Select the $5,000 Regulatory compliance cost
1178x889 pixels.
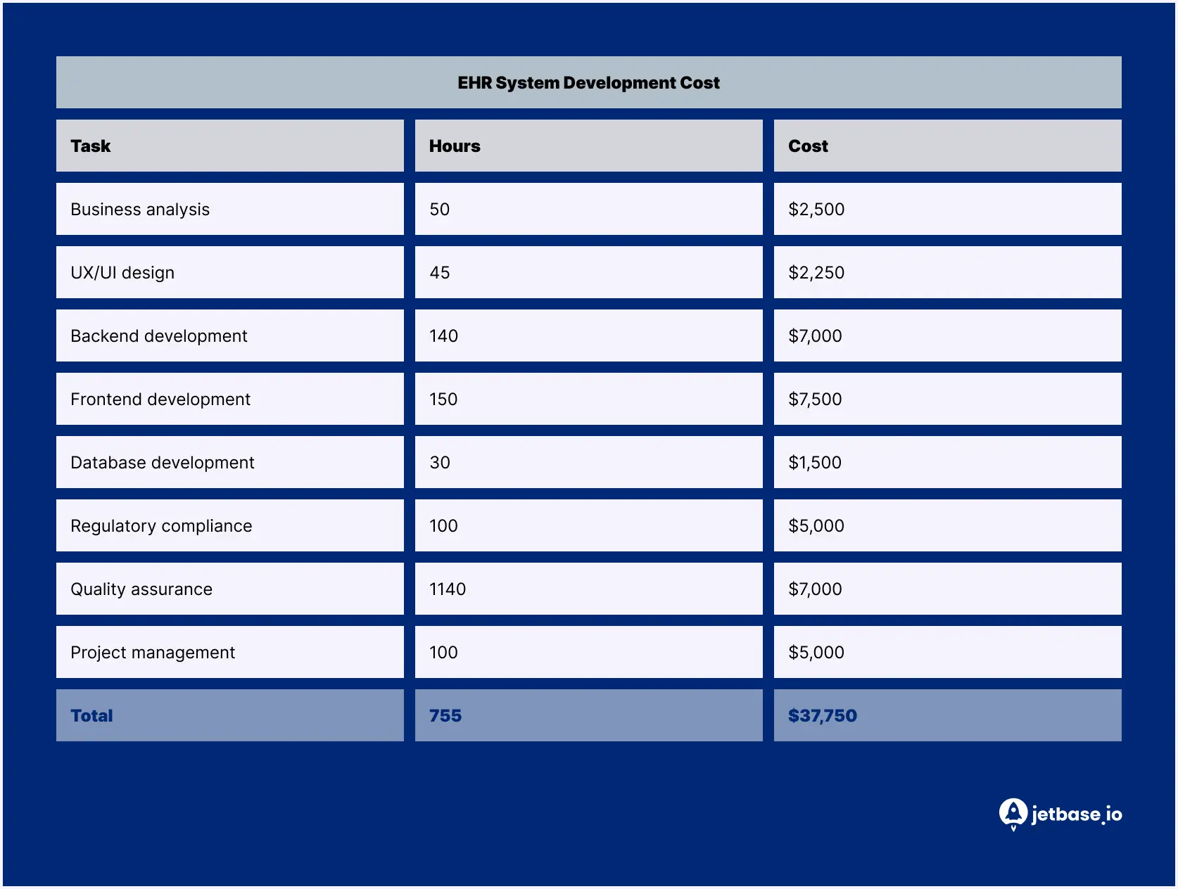[x=816, y=525]
